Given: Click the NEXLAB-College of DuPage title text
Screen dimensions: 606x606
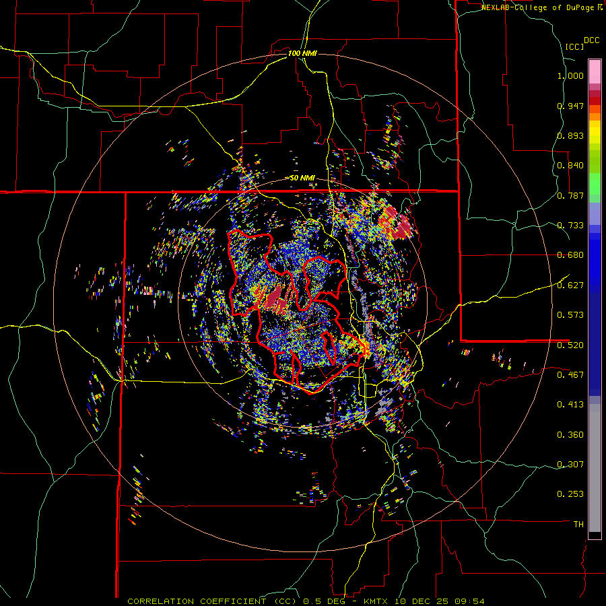Looking at the screenshot, I should tap(541, 7).
